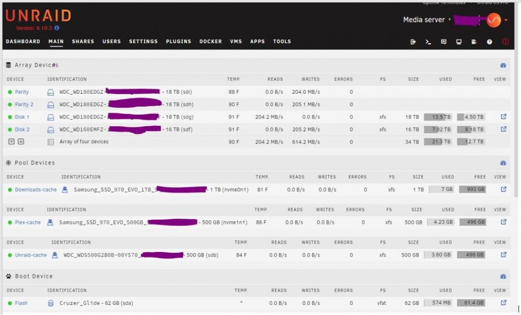Browse Plex-cache with its View icon
521x315 pixels.
pos(503,222)
